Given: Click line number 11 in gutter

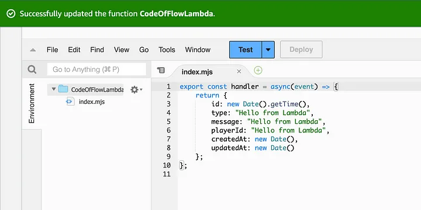Looking at the screenshot, I should (167, 174).
